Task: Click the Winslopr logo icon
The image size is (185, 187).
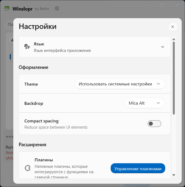Action: tap(7, 8)
